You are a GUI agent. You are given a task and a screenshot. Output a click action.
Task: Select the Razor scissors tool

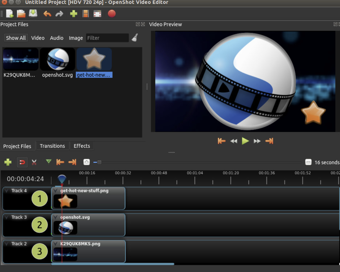pos(34,162)
